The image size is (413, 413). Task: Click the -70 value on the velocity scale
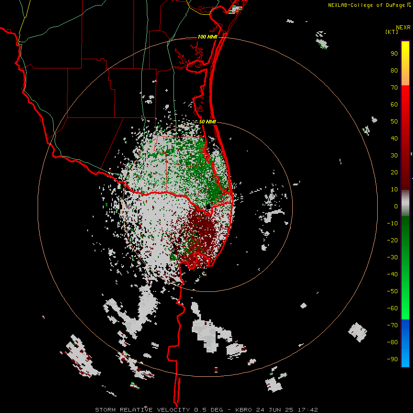coord(392,325)
